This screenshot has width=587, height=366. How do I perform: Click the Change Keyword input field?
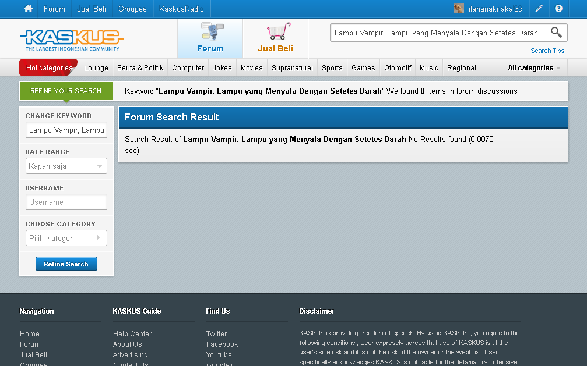[66, 130]
